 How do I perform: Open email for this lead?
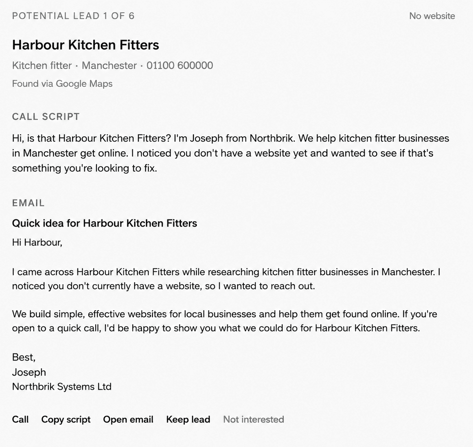pos(128,419)
